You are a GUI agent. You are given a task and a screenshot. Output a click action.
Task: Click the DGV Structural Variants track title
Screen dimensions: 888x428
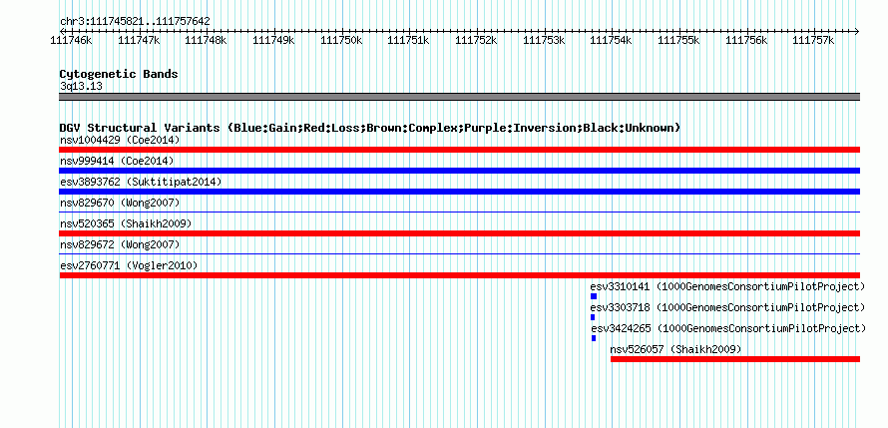[369, 128]
